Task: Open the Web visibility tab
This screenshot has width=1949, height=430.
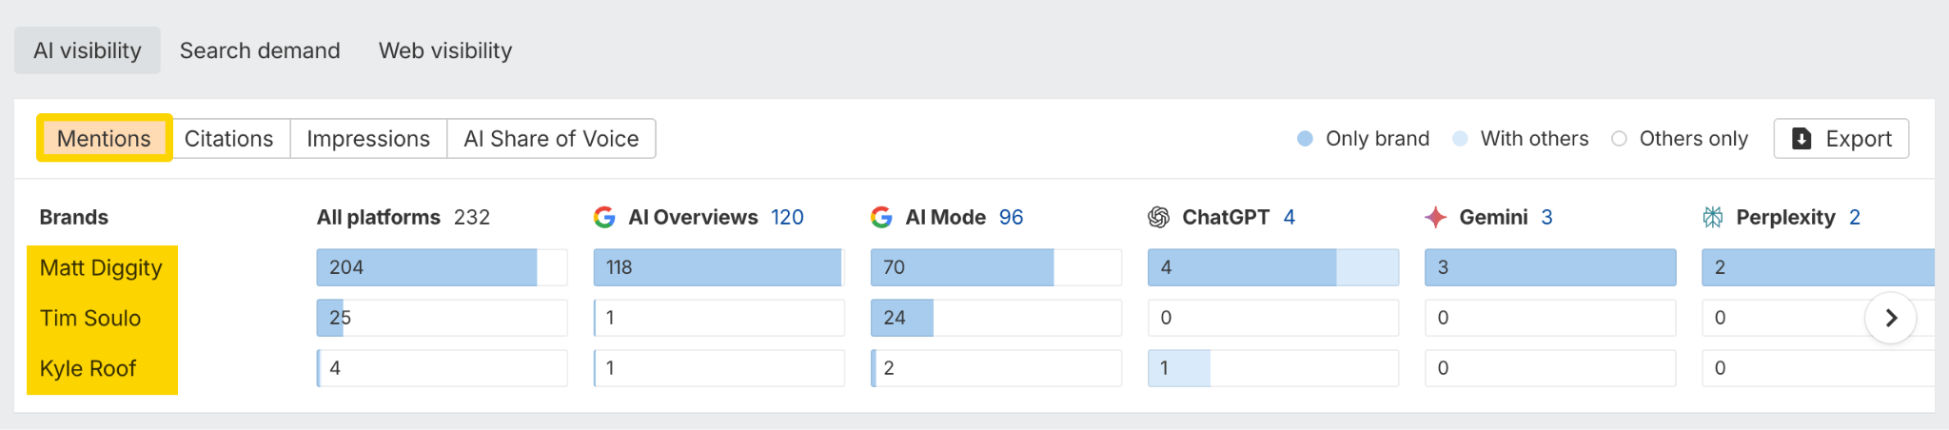Action: (445, 50)
